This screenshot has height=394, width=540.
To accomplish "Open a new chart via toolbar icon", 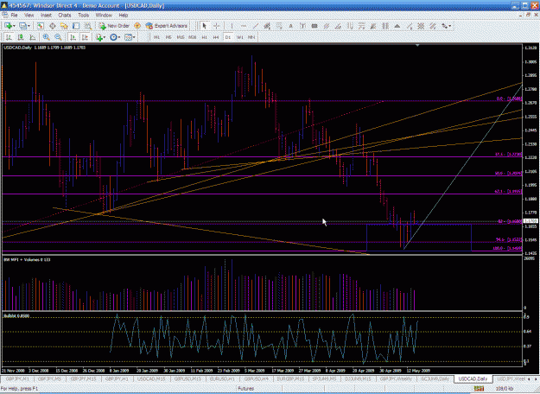I will [8, 26].
